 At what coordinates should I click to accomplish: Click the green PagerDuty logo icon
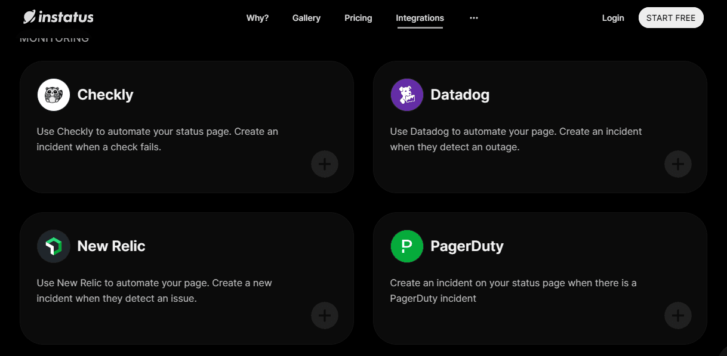[x=407, y=246]
